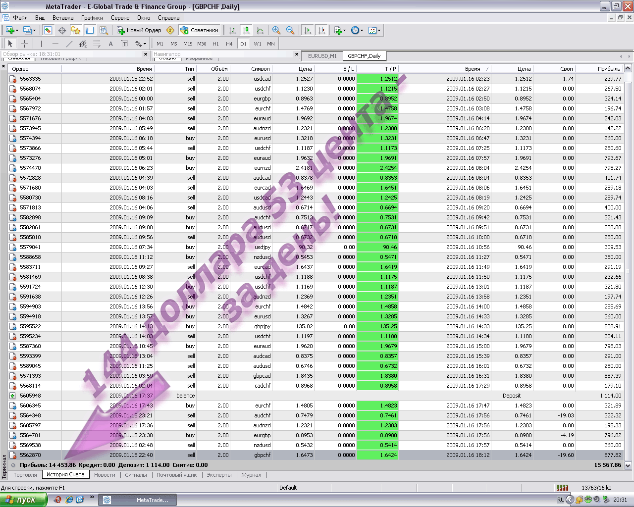Select the D1 daily timeframe

tap(243, 44)
